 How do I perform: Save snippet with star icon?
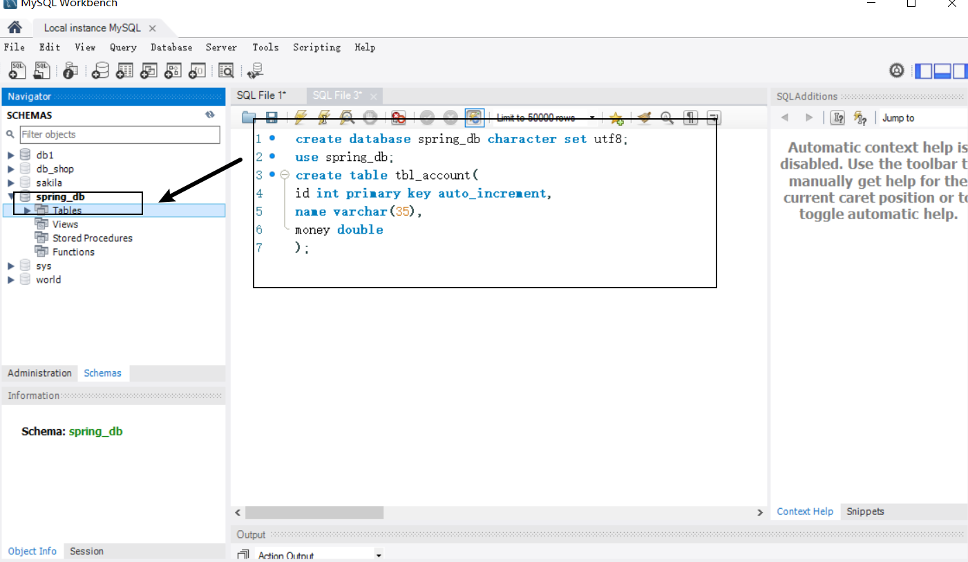tap(616, 118)
